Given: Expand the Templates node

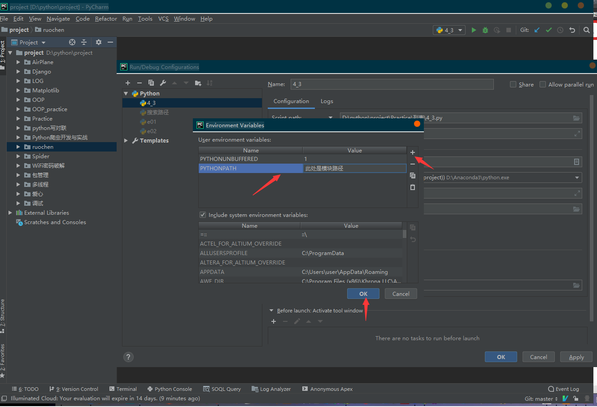Looking at the screenshot, I should (x=126, y=141).
